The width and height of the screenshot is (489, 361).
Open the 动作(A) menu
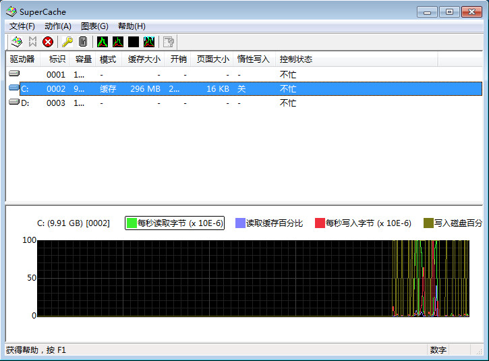[58, 26]
